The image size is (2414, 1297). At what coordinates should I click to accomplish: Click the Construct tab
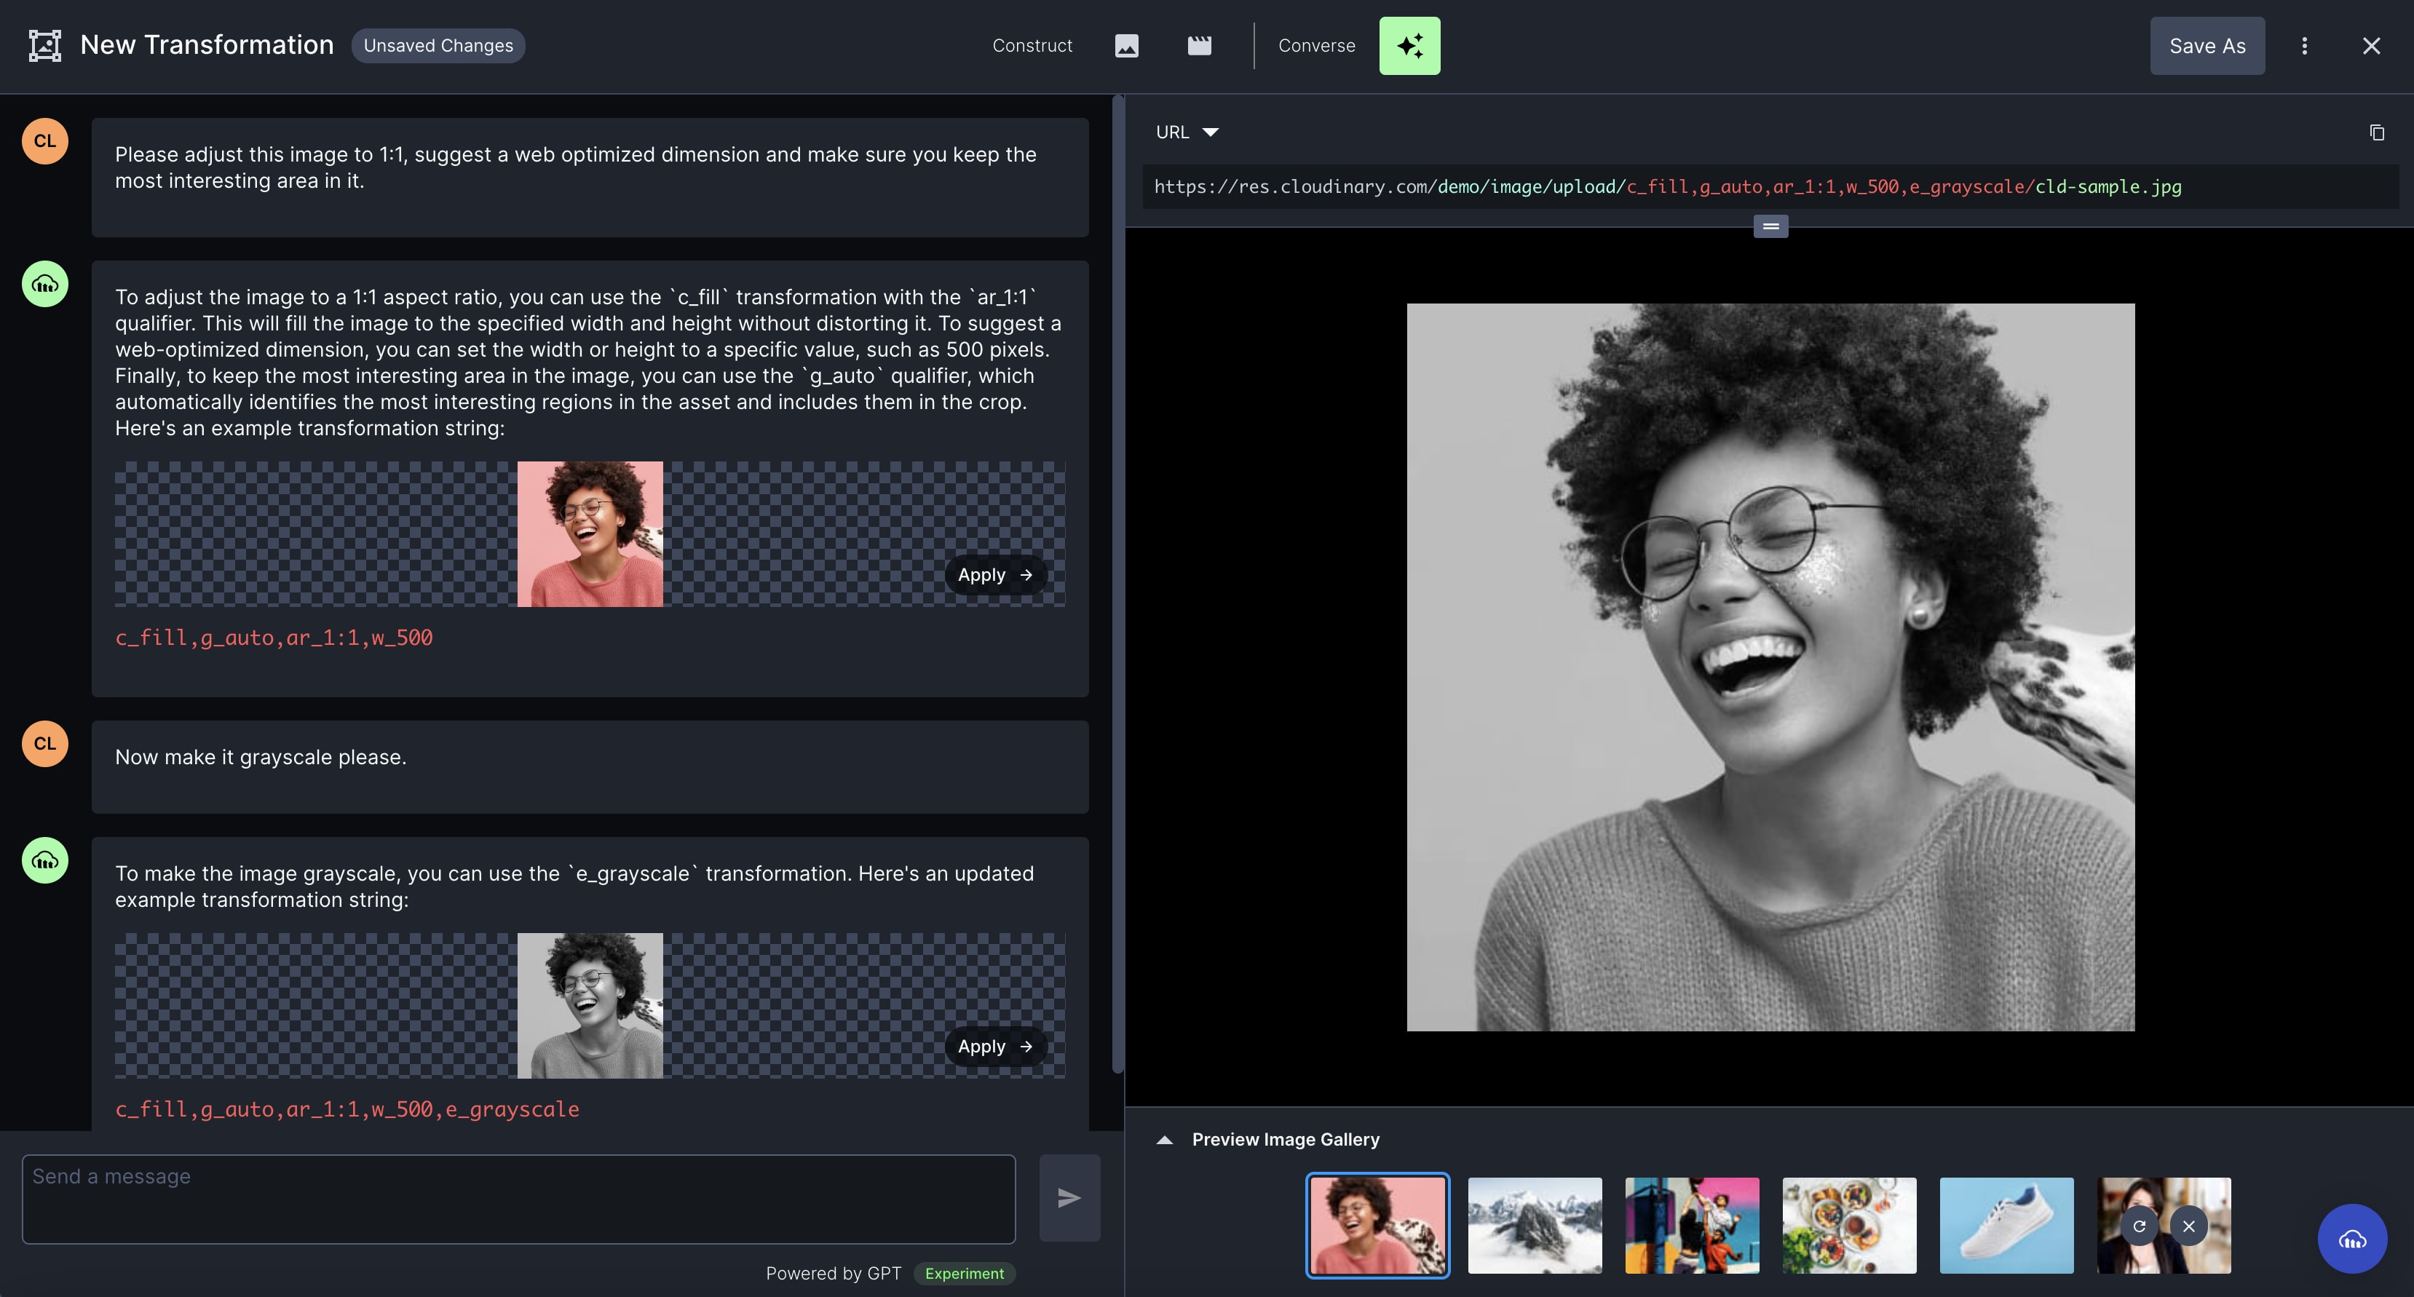[x=1030, y=44]
